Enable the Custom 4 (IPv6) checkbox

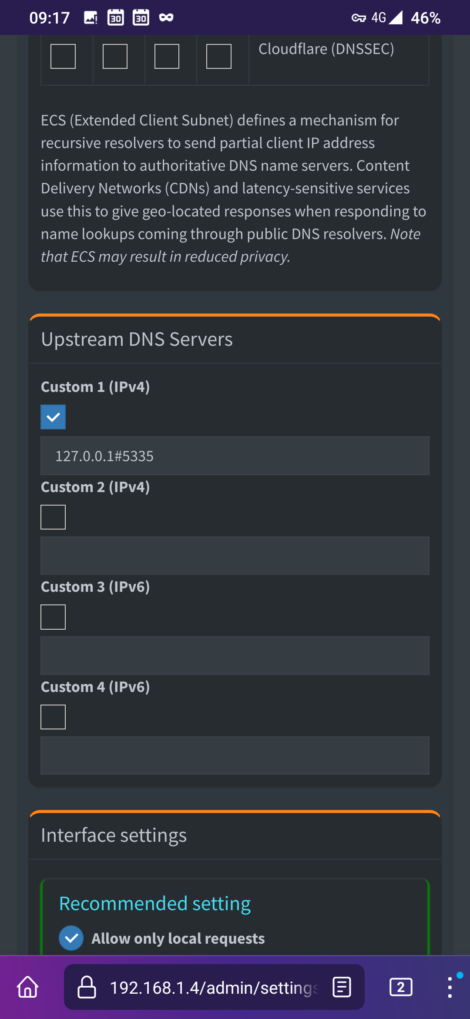coord(53,717)
